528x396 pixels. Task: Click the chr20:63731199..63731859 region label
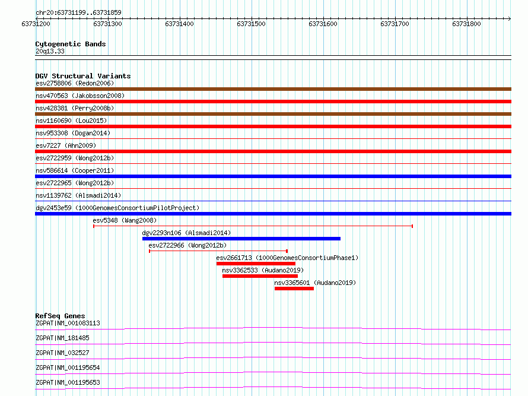tap(78, 13)
